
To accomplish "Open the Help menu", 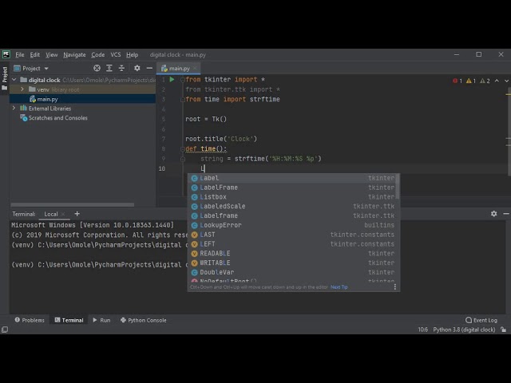I will [132, 55].
